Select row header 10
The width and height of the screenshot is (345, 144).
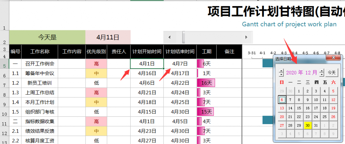4,112
